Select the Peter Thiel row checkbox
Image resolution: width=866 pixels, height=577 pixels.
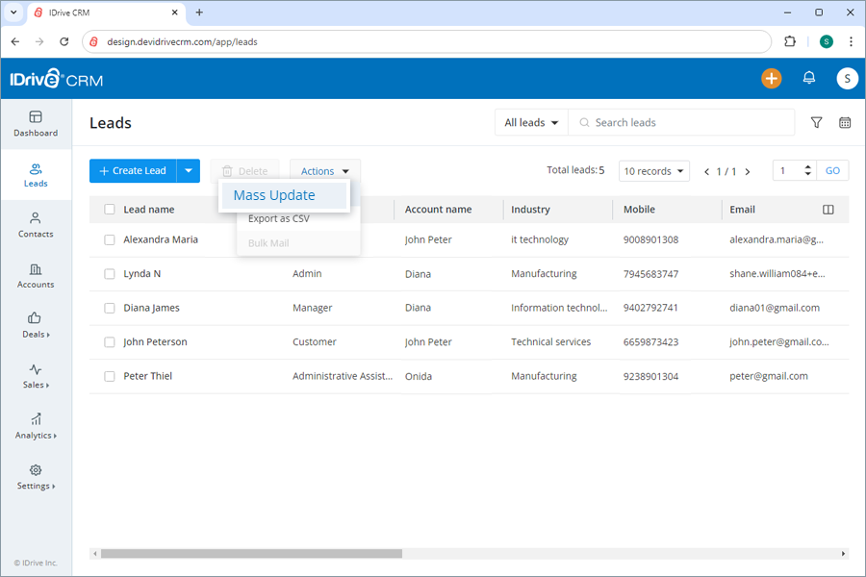(109, 376)
